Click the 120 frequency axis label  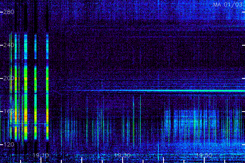click(9, 145)
